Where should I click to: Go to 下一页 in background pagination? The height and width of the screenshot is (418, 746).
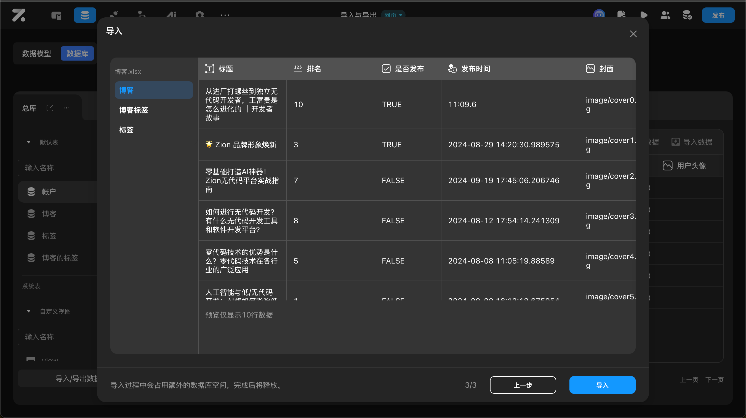[x=715, y=379]
